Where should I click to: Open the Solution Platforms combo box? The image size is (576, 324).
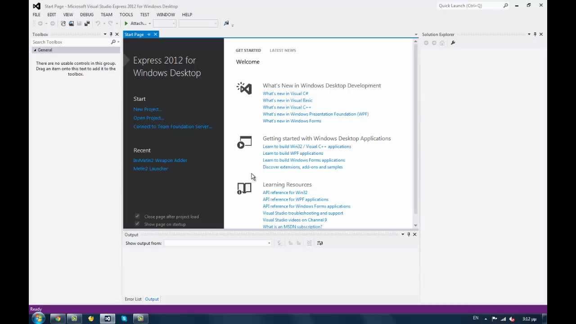tap(198, 23)
